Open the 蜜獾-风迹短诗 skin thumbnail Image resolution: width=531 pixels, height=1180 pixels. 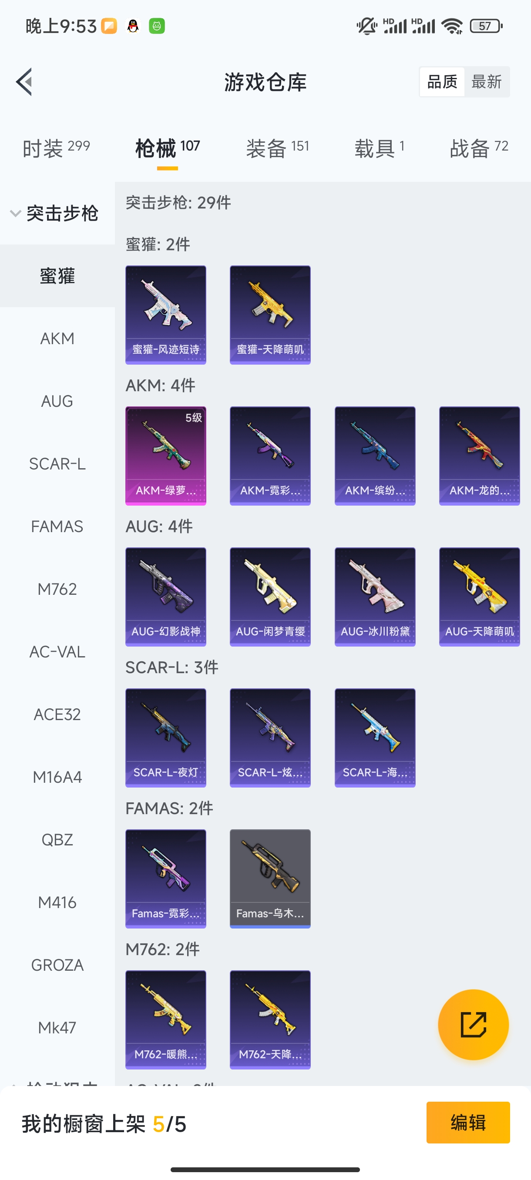(x=166, y=315)
